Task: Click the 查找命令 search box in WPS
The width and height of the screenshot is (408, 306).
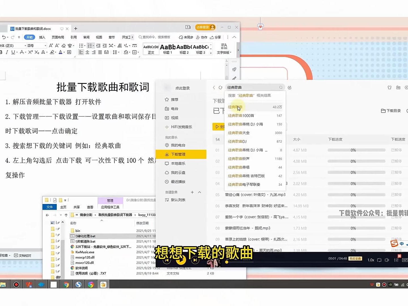Action: point(154,37)
